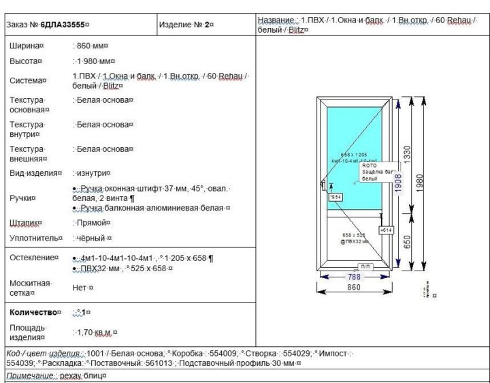Click the Высота value 1 980 мм
490x383 pixels.
94,61
